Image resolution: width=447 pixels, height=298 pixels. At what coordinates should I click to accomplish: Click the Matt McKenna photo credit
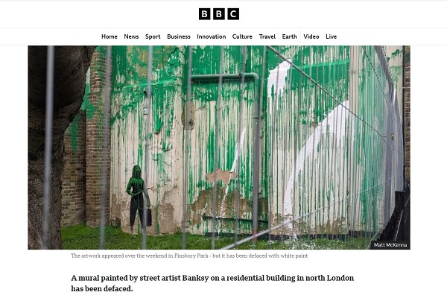coord(390,245)
